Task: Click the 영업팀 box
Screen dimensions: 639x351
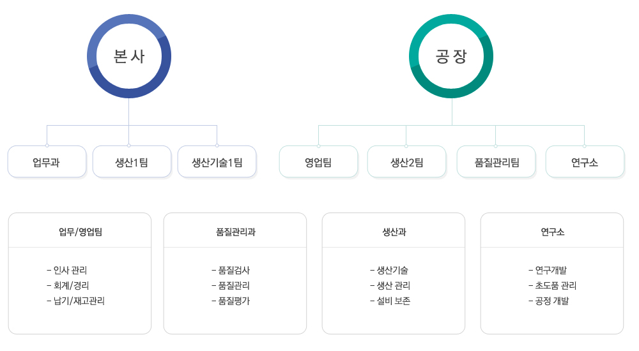Action: pyautogui.click(x=318, y=162)
